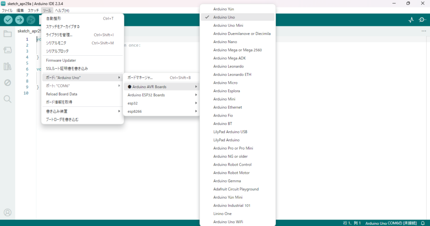Choose シリアルプロッタ menu entry
This screenshot has width=430, height=226.
click(83, 51)
